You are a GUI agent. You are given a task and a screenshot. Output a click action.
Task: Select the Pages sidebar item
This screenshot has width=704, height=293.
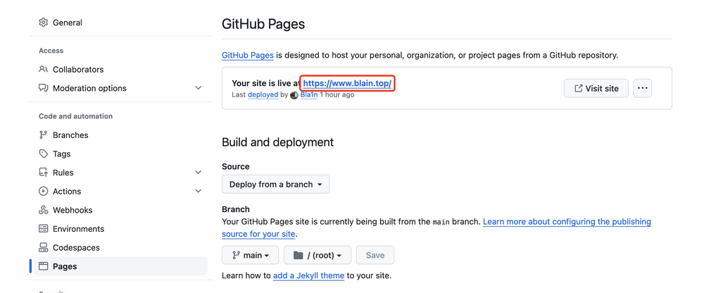click(x=121, y=266)
